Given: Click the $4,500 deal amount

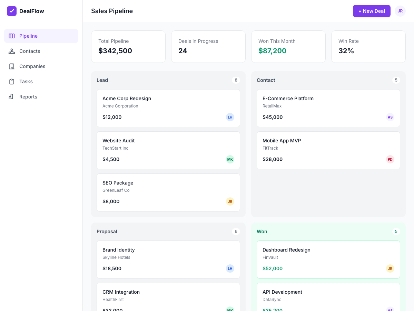Looking at the screenshot, I should [111, 159].
